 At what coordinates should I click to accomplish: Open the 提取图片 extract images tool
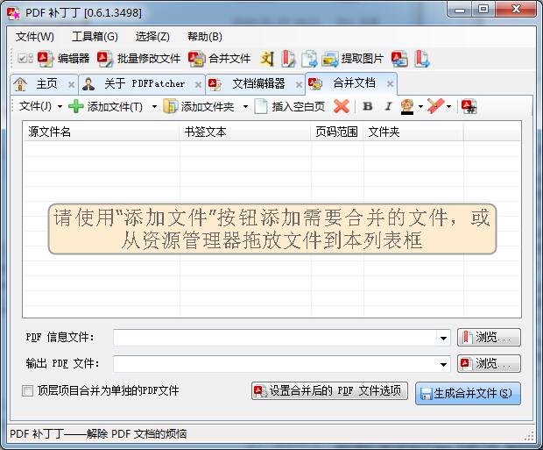353,59
